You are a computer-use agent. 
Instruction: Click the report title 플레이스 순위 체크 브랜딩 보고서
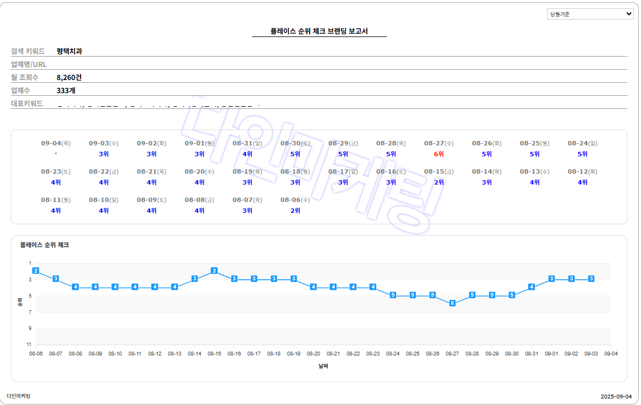click(x=319, y=31)
